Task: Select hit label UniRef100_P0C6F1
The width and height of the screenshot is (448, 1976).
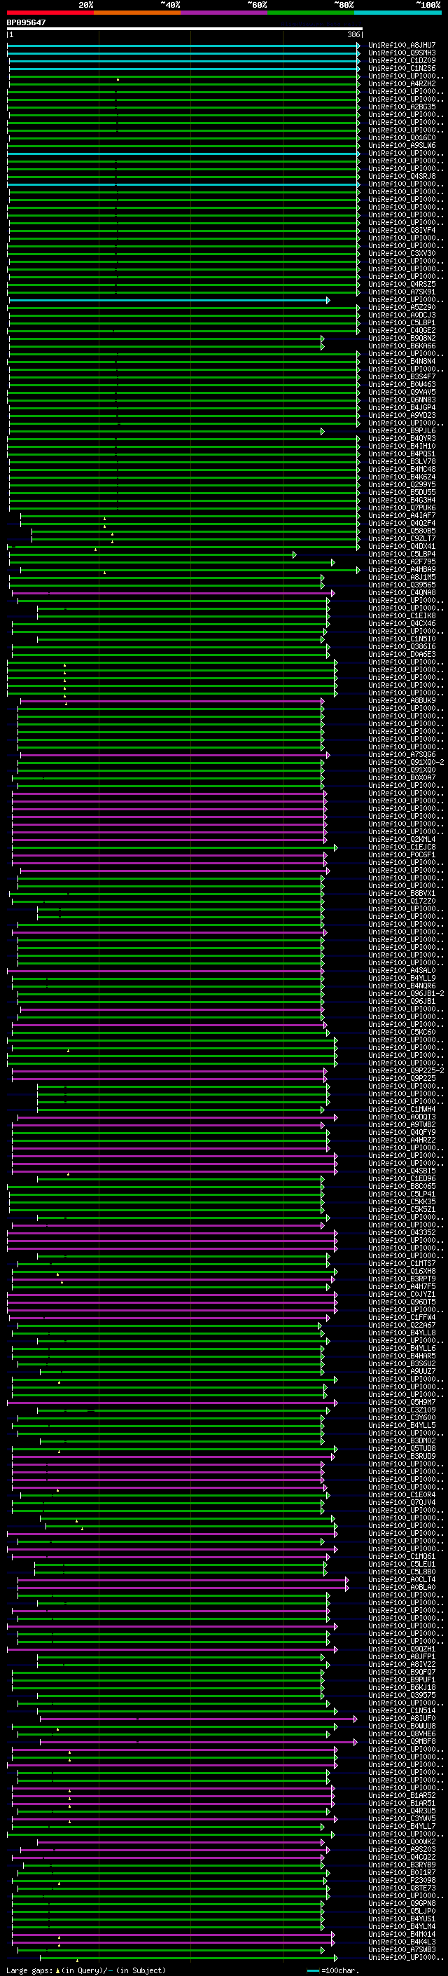Action: coord(402,854)
